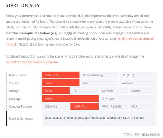Click the START LOCALLY heading
The image size is (163, 138).
click(23, 5)
